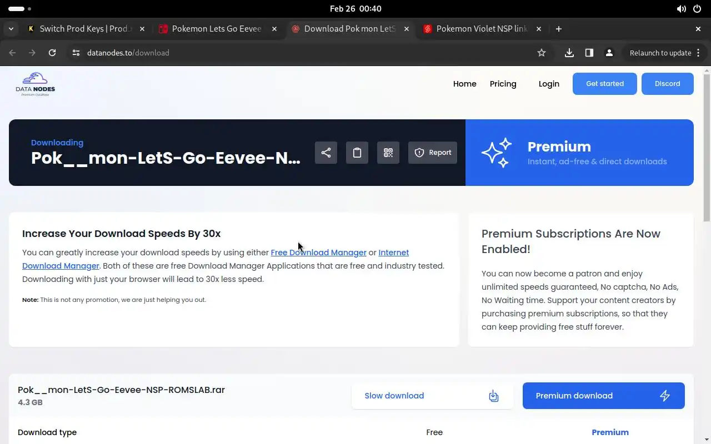Click the Download type label

[47, 432]
